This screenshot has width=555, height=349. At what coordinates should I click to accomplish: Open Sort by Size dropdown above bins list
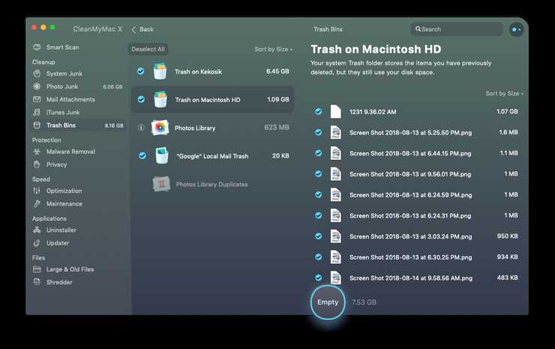coord(273,50)
